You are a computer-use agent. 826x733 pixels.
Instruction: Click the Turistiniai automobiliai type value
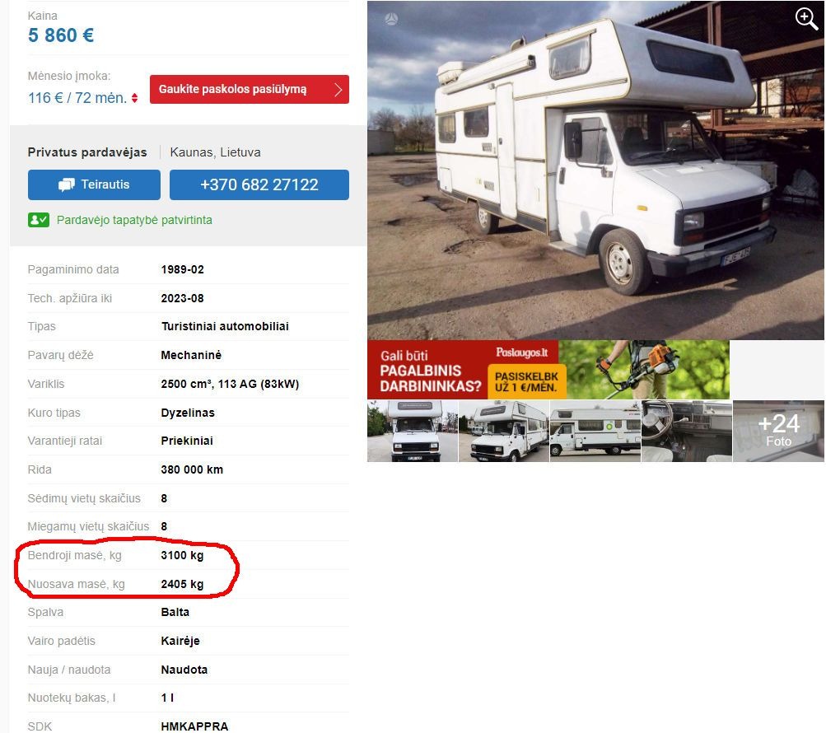coord(225,327)
